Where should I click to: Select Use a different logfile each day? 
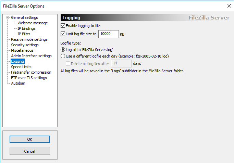coord(63,56)
